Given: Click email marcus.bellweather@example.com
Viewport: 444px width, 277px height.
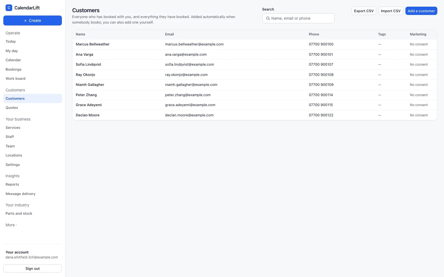Looking at the screenshot, I should (194, 44).
